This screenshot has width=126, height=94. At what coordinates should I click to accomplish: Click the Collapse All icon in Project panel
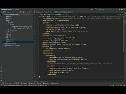[26, 12]
